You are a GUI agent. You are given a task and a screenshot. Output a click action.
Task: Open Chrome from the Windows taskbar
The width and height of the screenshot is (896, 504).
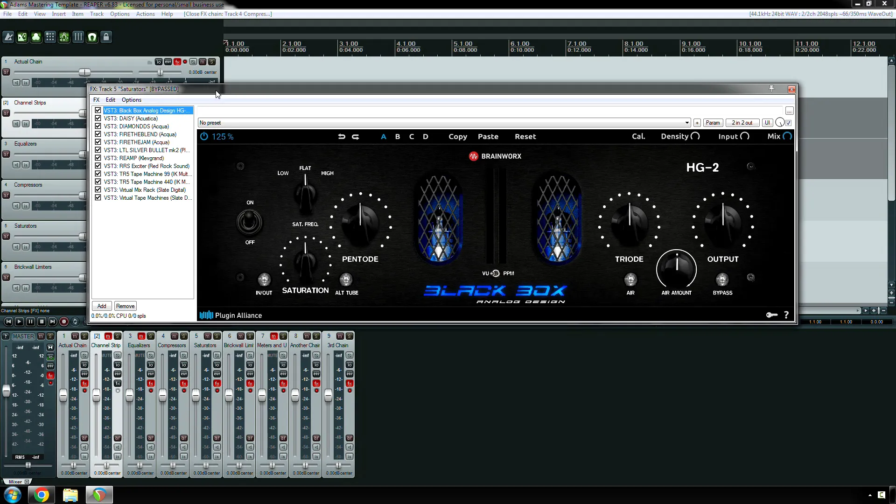tap(41, 495)
